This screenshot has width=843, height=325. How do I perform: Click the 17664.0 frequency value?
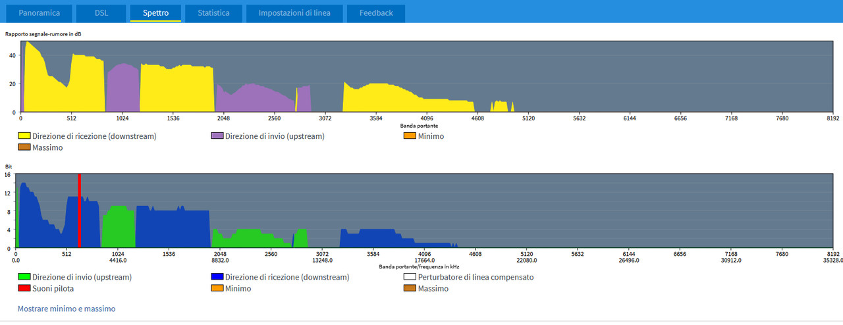coord(425,260)
